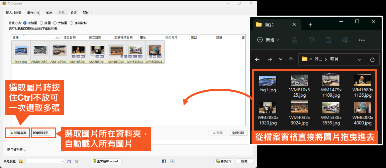386x168 pixels.
Task: Select WM4032x3024.jpg in File Explorer
Action: 299,113
